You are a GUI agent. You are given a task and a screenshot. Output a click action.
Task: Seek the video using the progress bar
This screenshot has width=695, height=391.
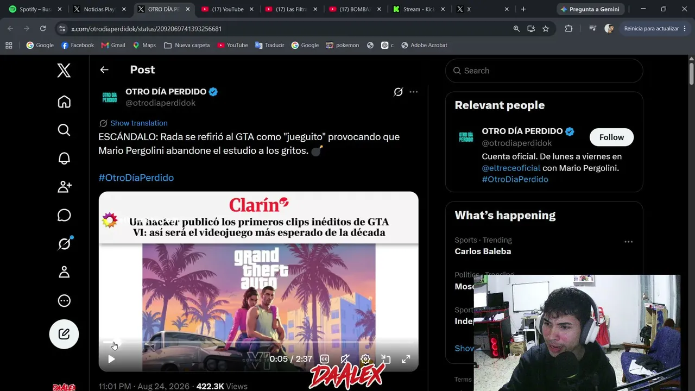point(258,343)
